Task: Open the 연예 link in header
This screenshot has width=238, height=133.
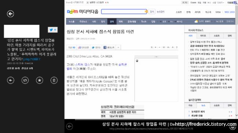Action: tap(188, 12)
